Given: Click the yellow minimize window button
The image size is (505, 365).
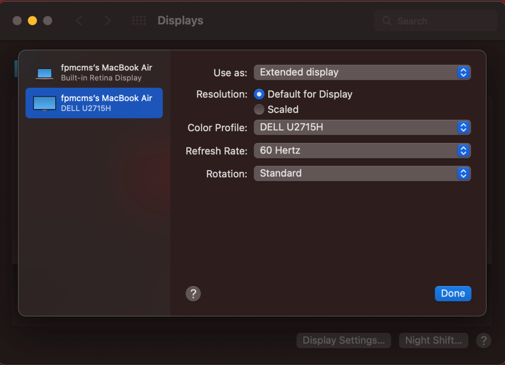Looking at the screenshot, I should point(32,21).
